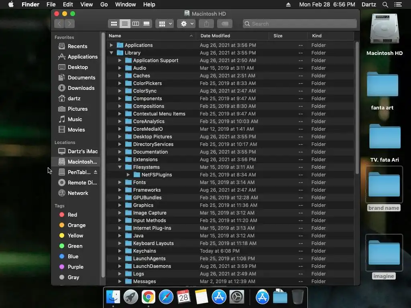Open Notification Center in menu bar
411x308 pixels.
[398, 4]
